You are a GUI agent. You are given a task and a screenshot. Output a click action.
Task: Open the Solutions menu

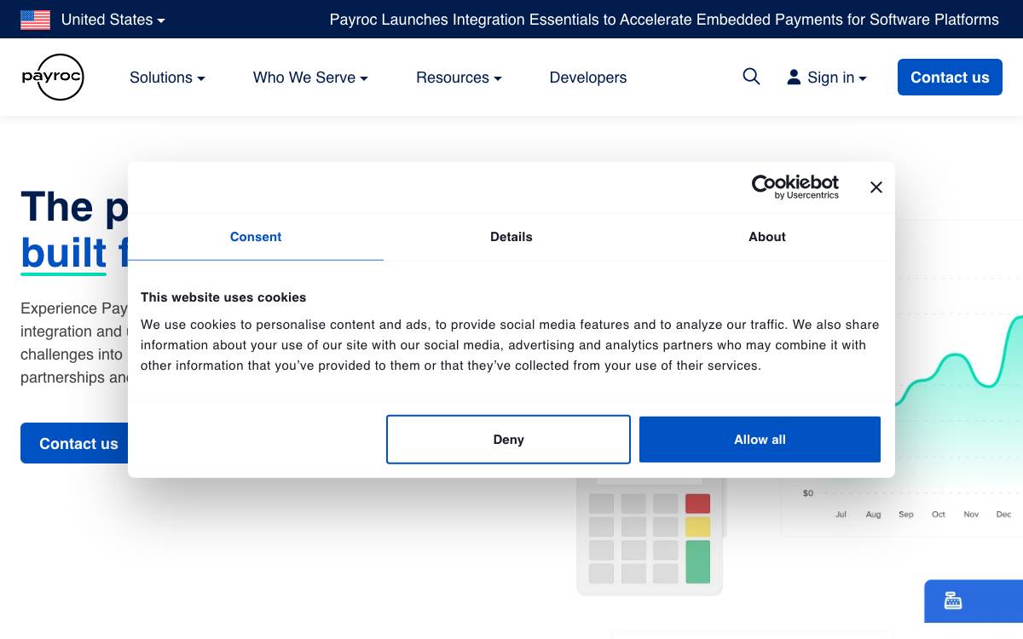click(167, 78)
